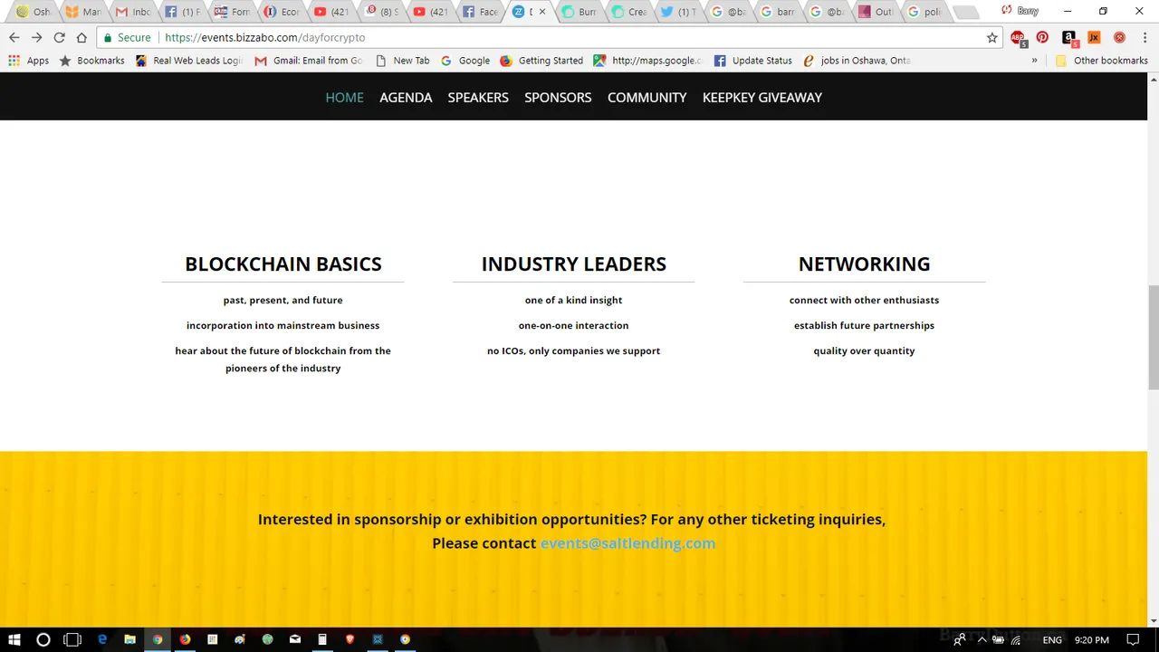Launch Microsoft Edge from the taskbar
The height and width of the screenshot is (652, 1159).
click(x=102, y=639)
